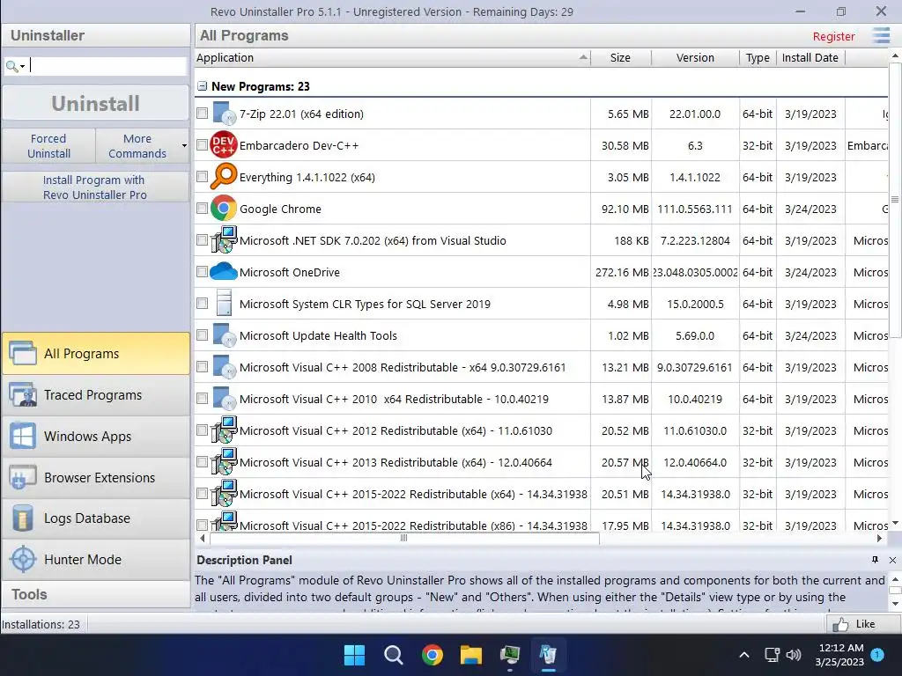Screen dimensions: 902x676
Task: Close the Description Panel
Action: click(x=892, y=560)
